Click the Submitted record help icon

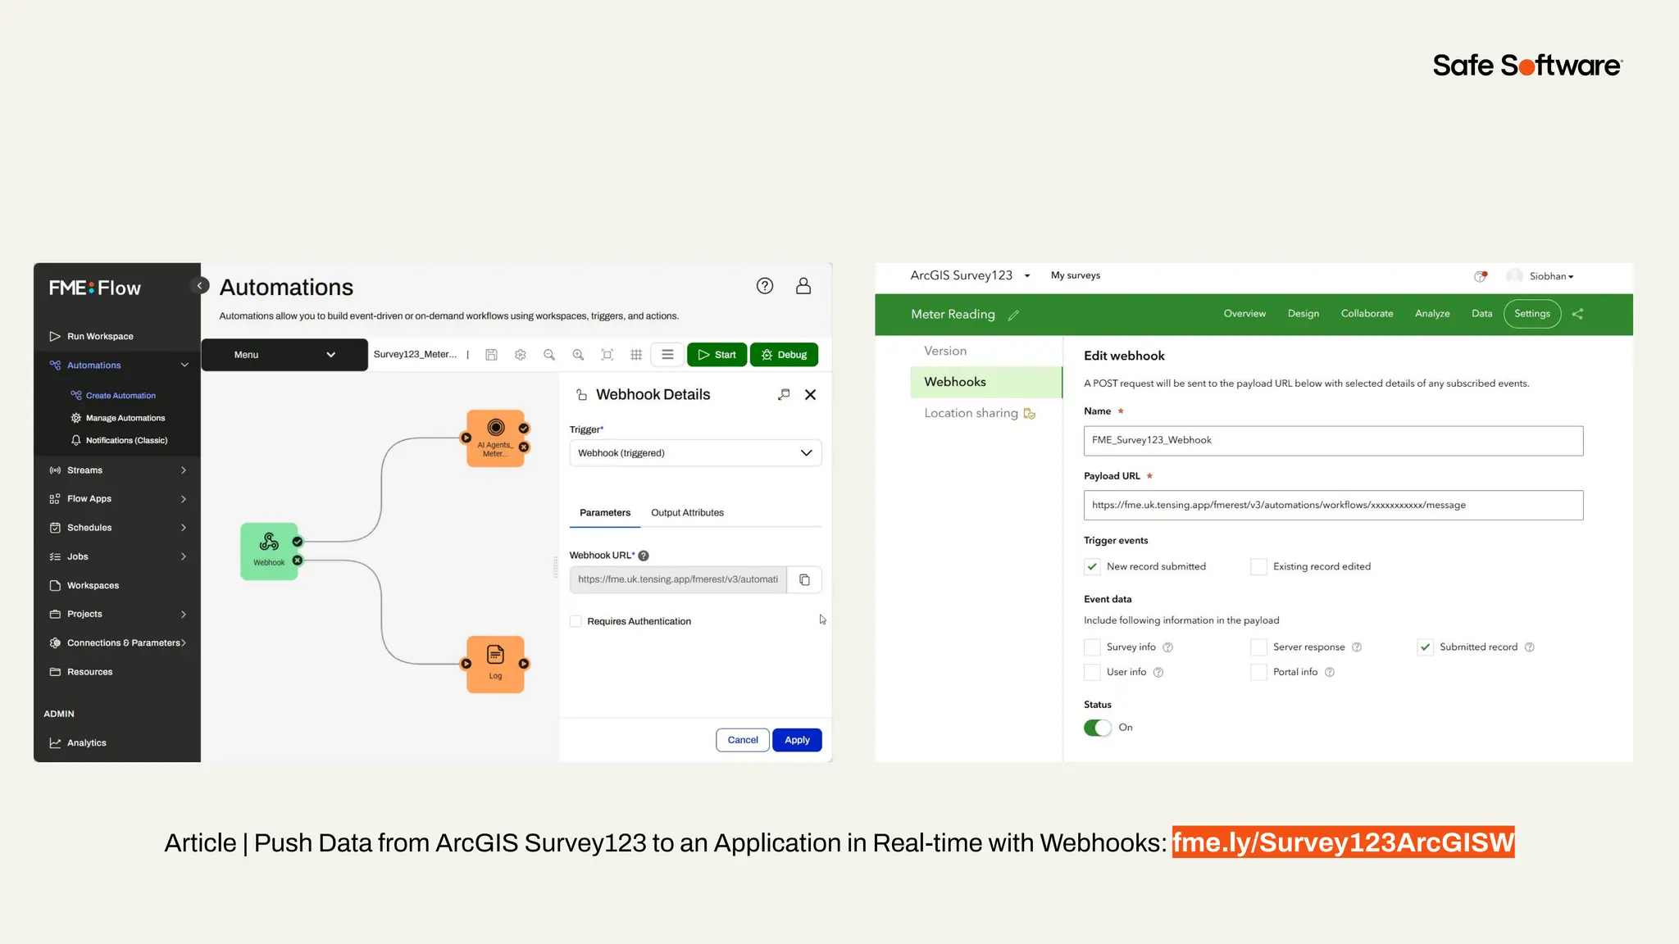(1530, 647)
